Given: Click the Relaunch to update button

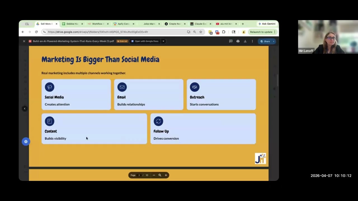Looking at the screenshot, I should pos(261,32).
